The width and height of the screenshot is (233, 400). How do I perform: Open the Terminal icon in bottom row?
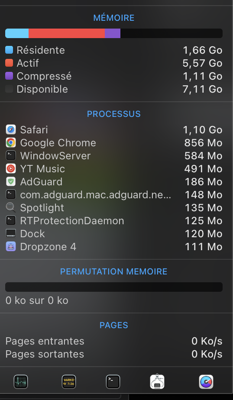click(x=113, y=382)
